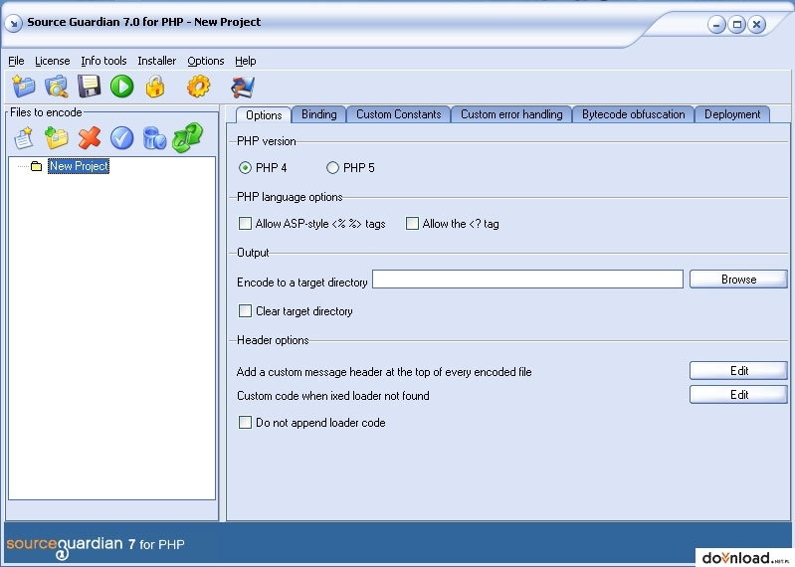This screenshot has height=567, width=795.
Task: Open the Installer menu
Action: click(x=156, y=61)
